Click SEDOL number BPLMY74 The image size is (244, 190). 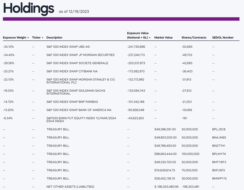[x=219, y=154]
